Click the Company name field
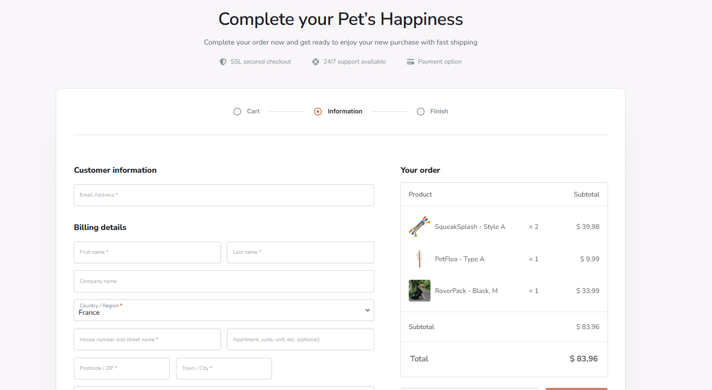 (223, 281)
